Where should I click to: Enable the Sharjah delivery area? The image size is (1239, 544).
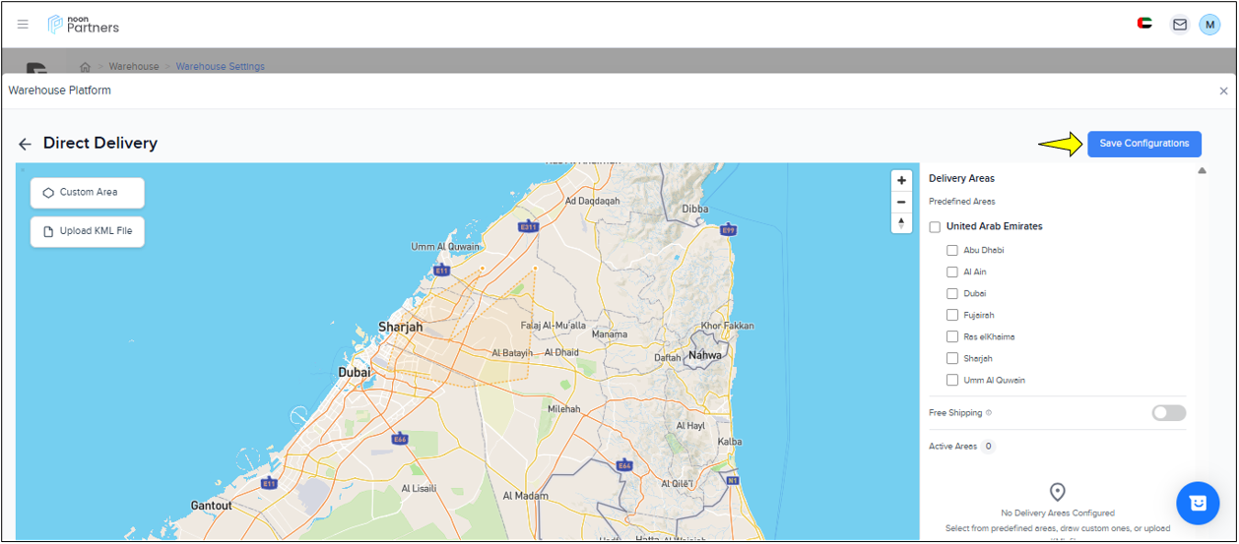(x=952, y=359)
